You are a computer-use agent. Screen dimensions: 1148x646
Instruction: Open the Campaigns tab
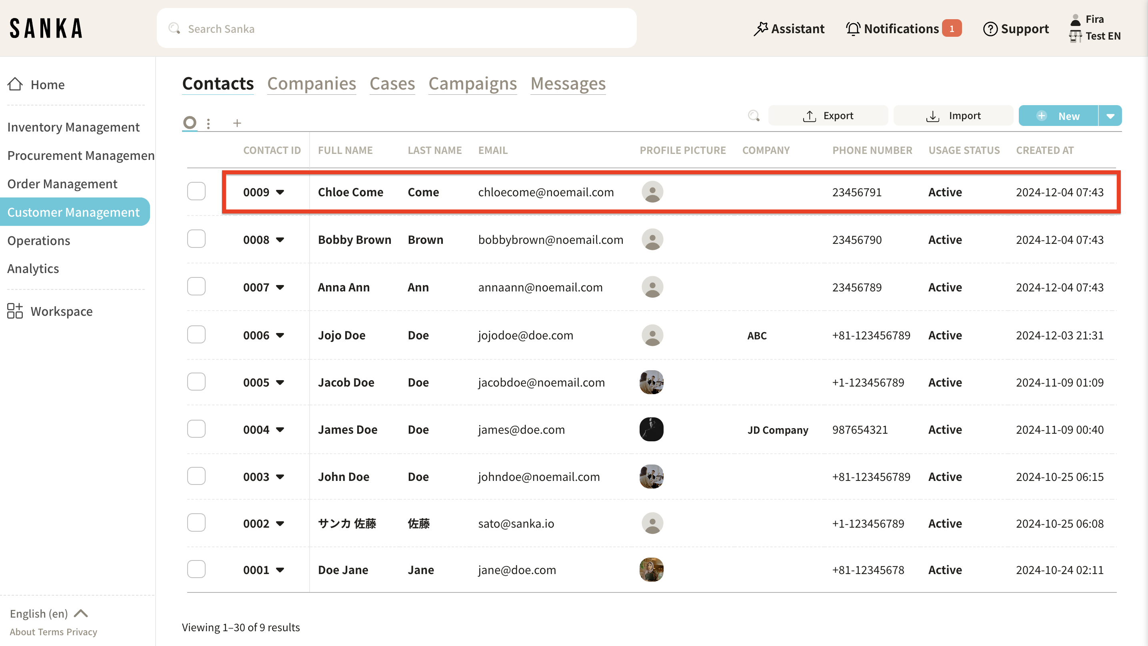point(472,84)
